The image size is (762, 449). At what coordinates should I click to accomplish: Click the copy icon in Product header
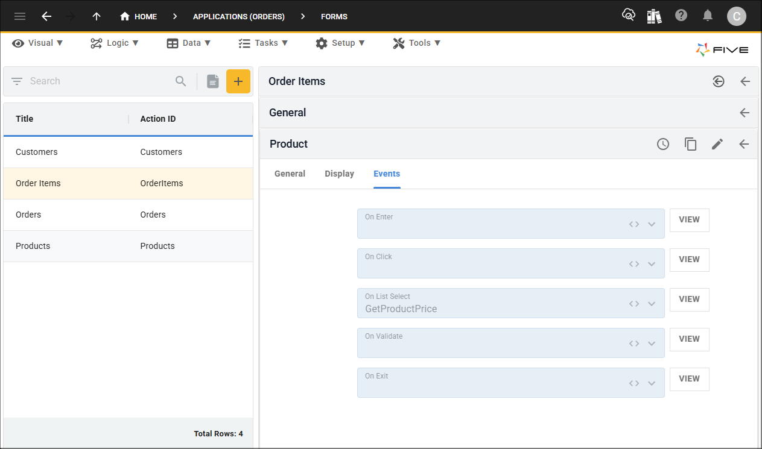[x=690, y=144]
